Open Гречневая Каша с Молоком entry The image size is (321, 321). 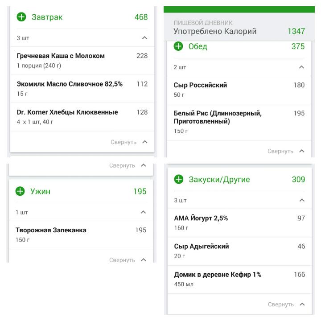(x=82, y=61)
